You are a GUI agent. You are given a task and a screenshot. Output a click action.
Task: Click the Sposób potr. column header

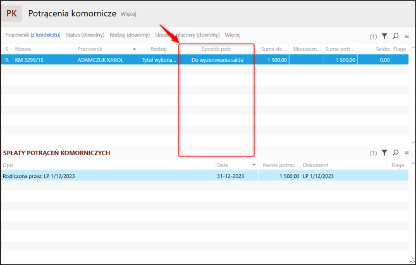coord(217,49)
